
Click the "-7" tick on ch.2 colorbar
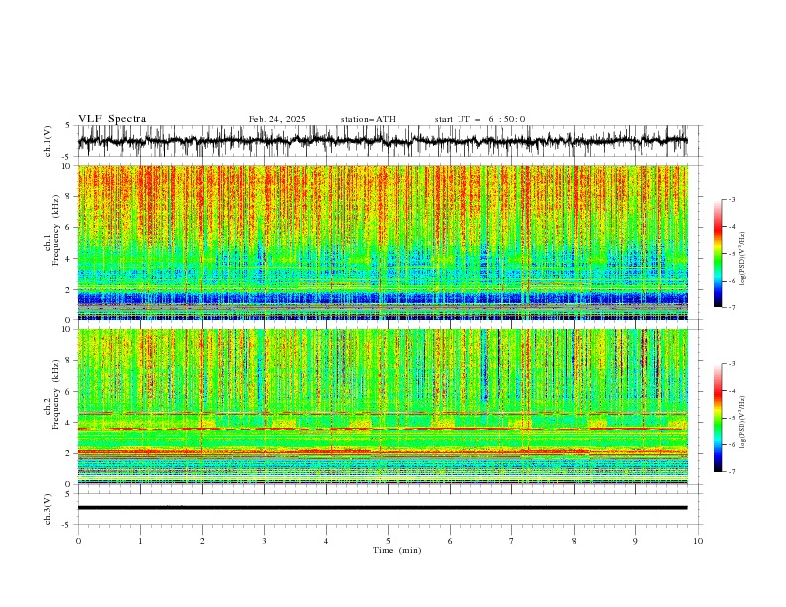732,472
